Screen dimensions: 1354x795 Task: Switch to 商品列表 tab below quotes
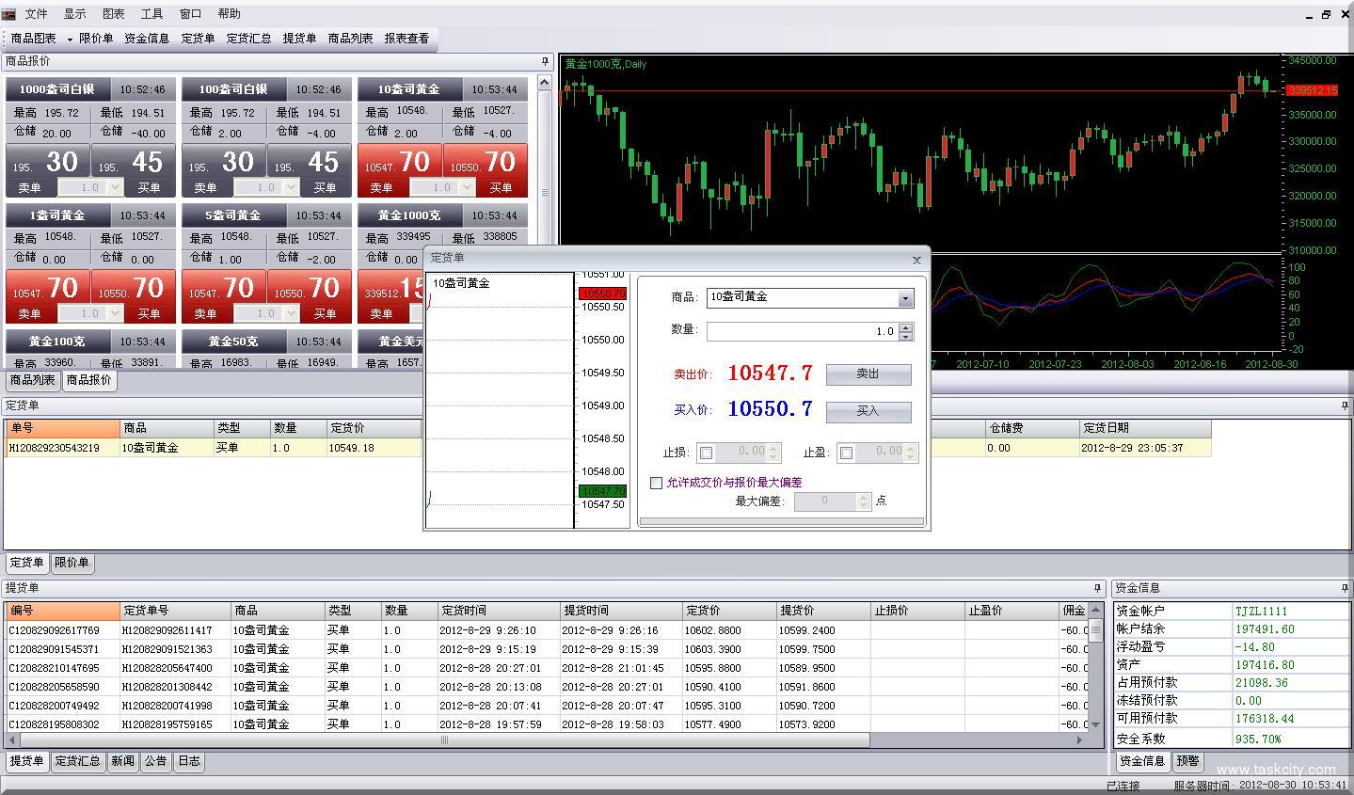point(33,380)
